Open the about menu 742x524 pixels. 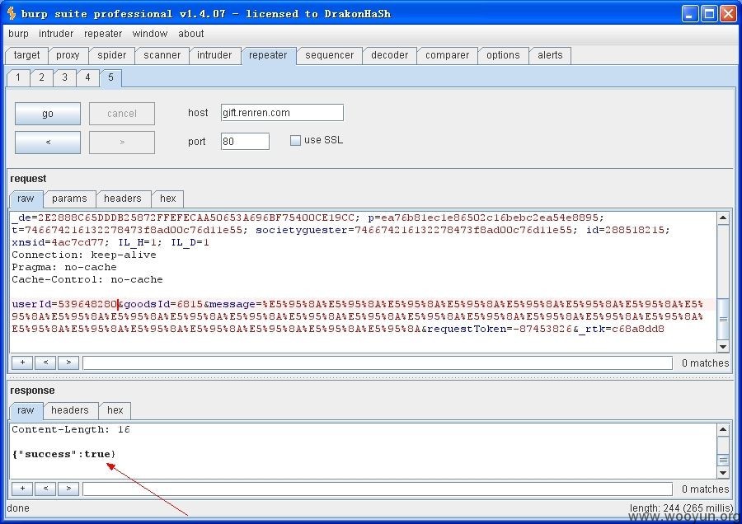point(190,34)
